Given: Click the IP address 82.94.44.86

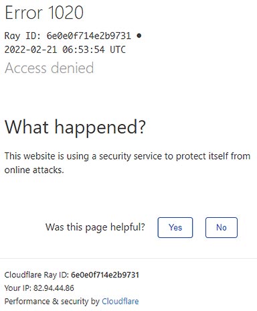Looking at the screenshot, I should tap(54, 288).
